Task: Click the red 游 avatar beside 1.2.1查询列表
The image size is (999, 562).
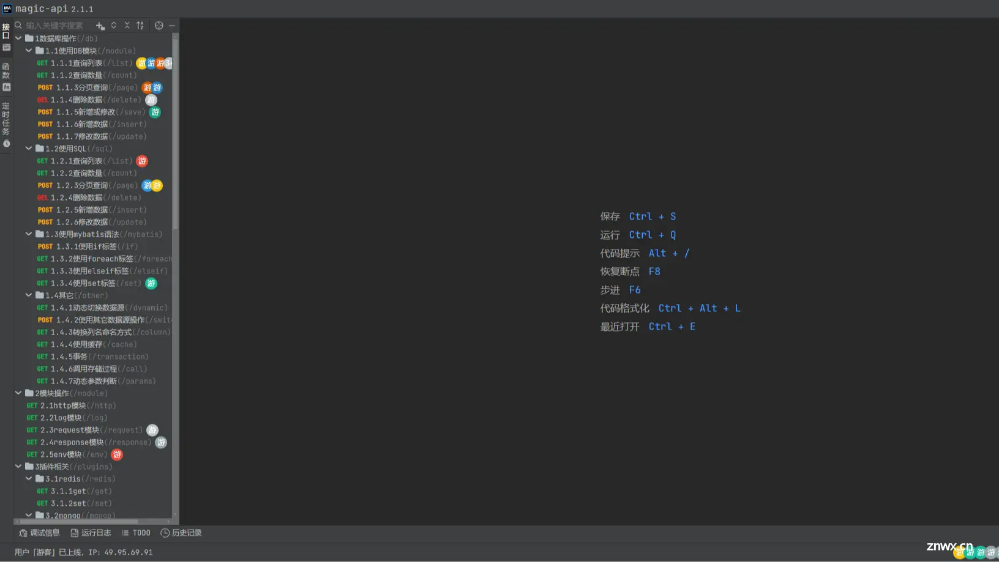Action: [x=142, y=161]
